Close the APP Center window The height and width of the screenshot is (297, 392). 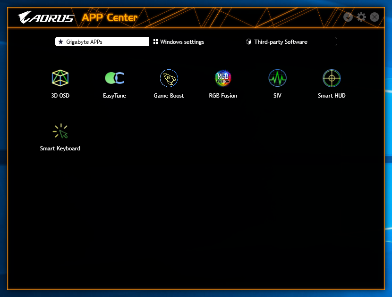point(375,17)
